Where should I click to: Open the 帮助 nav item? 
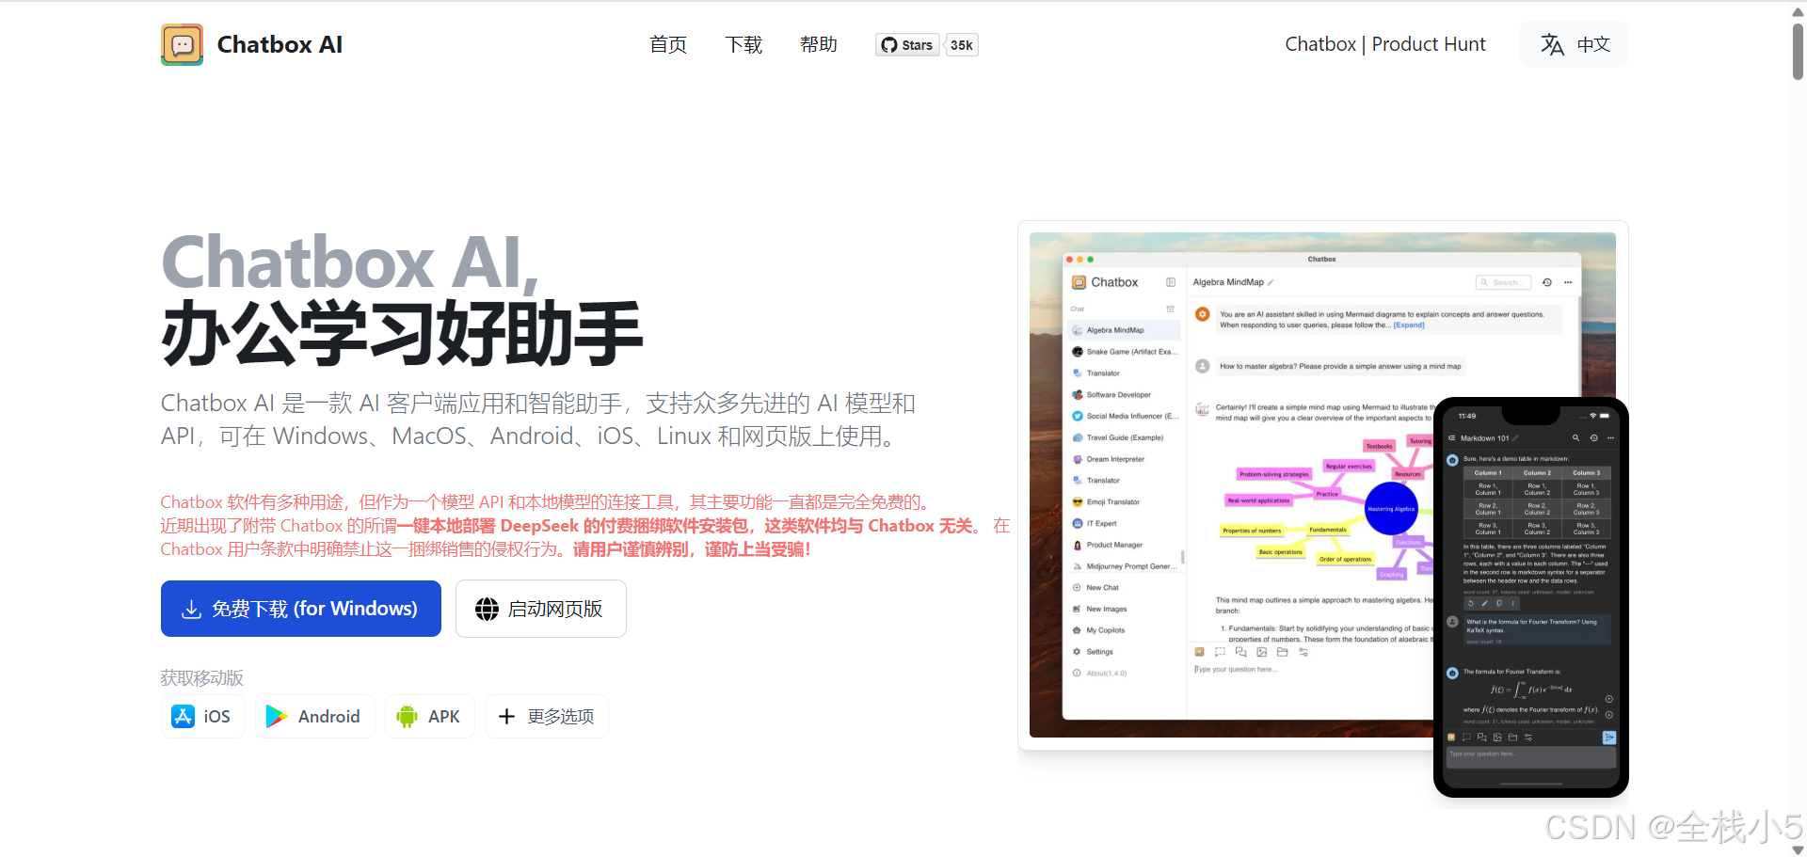point(819,44)
